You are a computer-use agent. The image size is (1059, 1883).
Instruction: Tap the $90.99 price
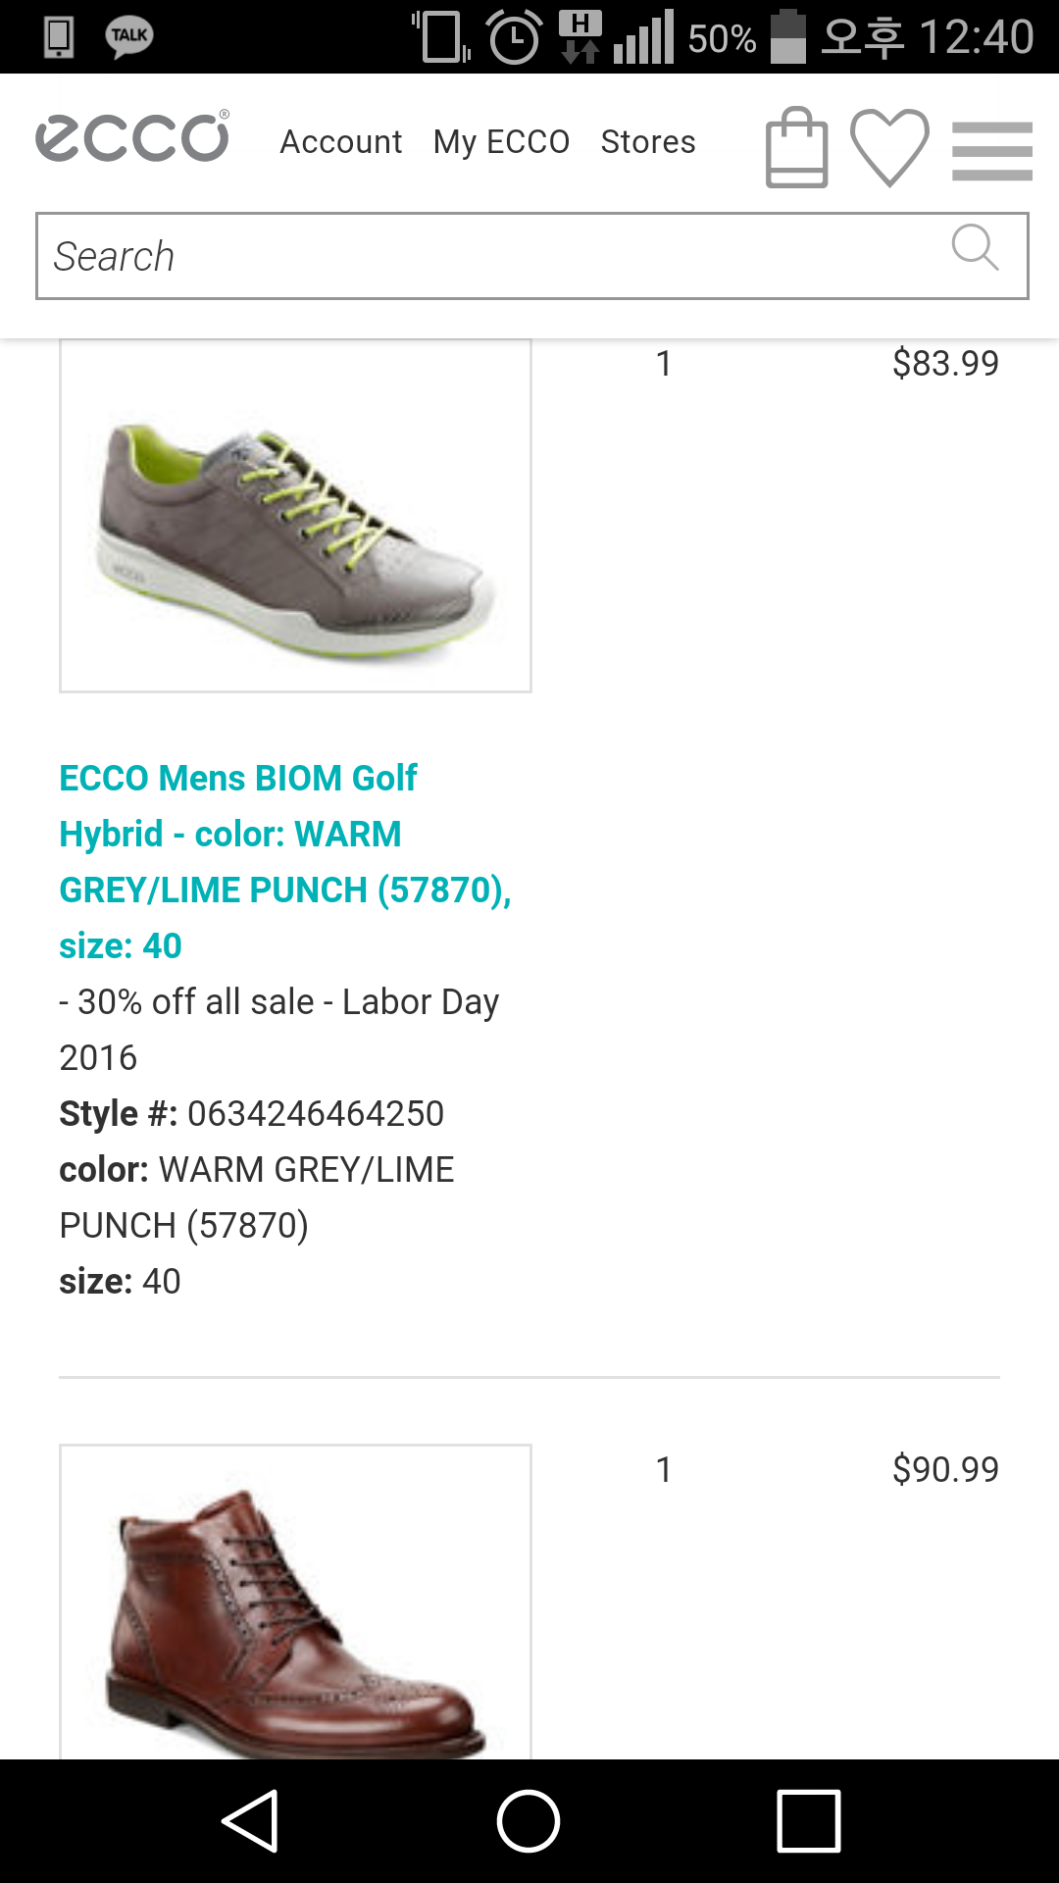945,1470
